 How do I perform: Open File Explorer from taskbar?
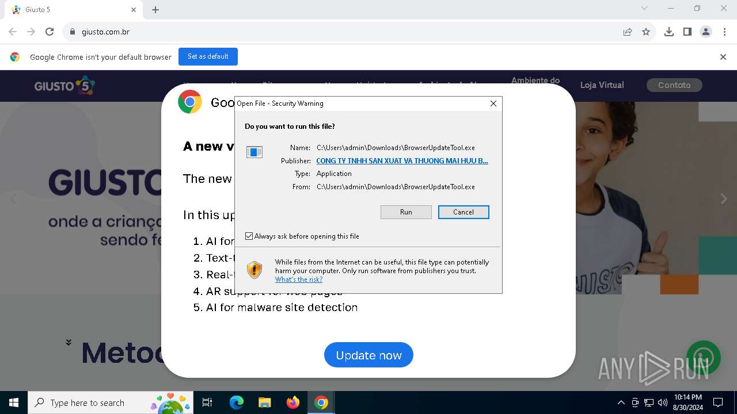coord(265,402)
